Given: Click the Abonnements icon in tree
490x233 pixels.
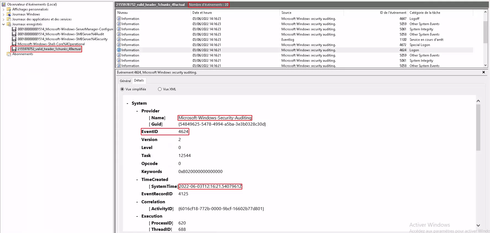Looking at the screenshot, I should click(x=9, y=54).
